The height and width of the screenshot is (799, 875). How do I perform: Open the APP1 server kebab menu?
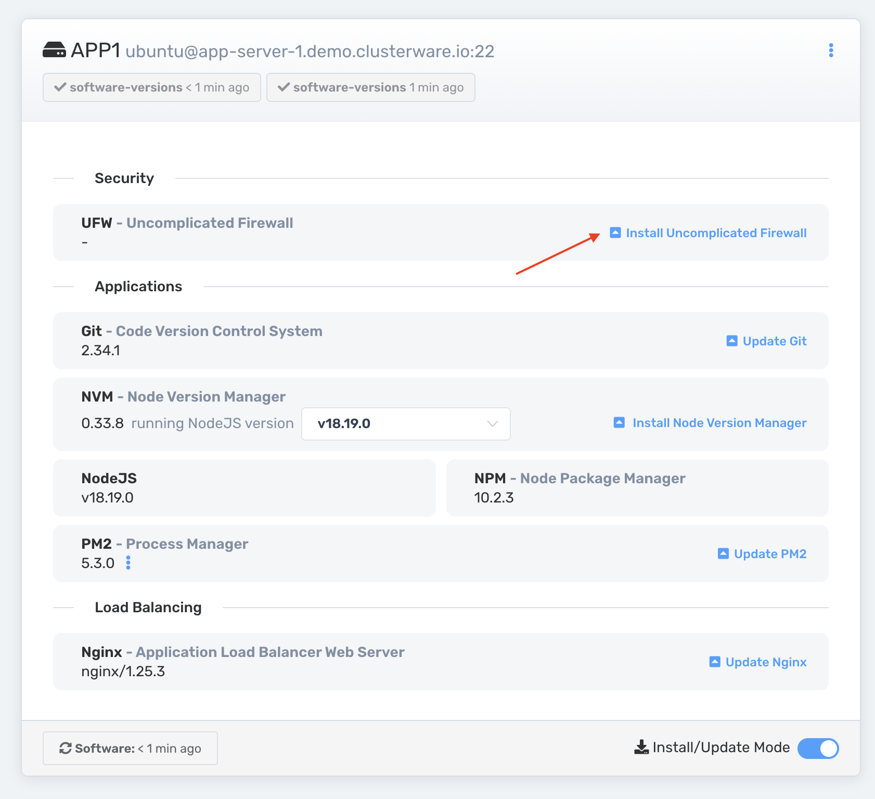click(831, 50)
